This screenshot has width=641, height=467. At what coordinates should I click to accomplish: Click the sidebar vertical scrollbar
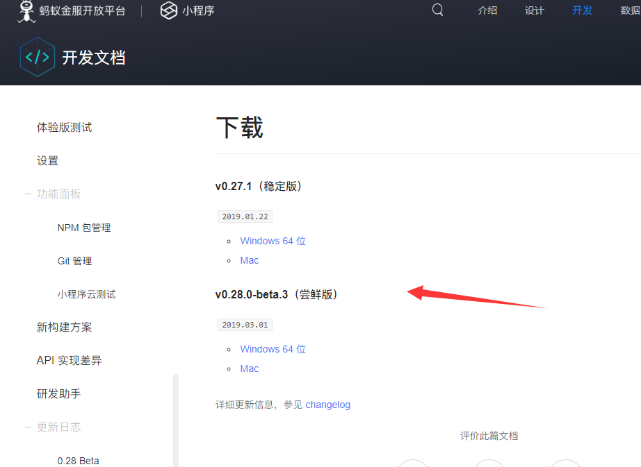point(176,416)
